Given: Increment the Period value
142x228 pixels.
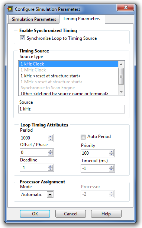Looking at the screenshot, I should 51,137.
